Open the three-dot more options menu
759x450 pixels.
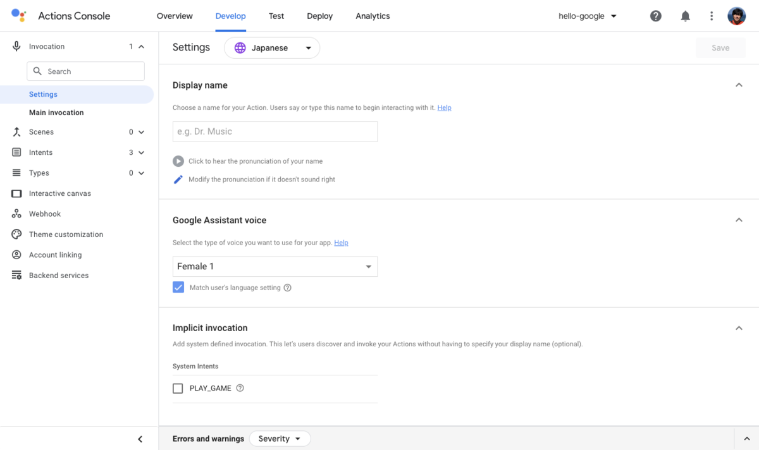pos(712,16)
